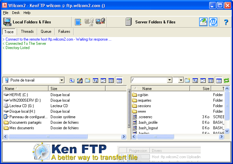Switch server pane to large icons view
The image size is (233, 164).
(195, 81)
